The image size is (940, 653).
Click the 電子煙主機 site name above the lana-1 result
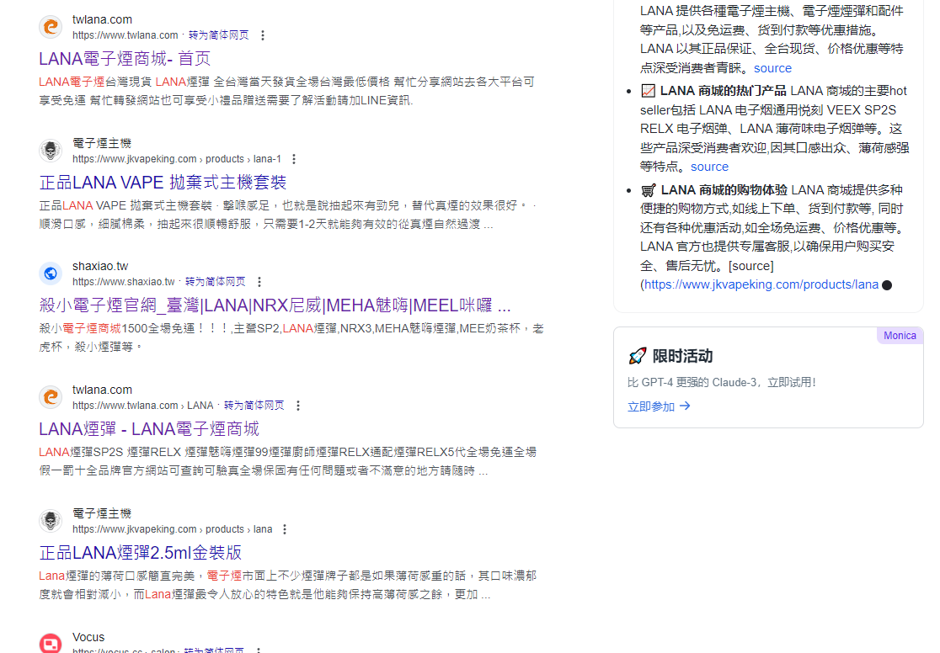click(x=102, y=143)
